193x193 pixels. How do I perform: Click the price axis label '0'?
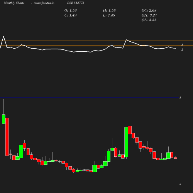click(180, 184)
